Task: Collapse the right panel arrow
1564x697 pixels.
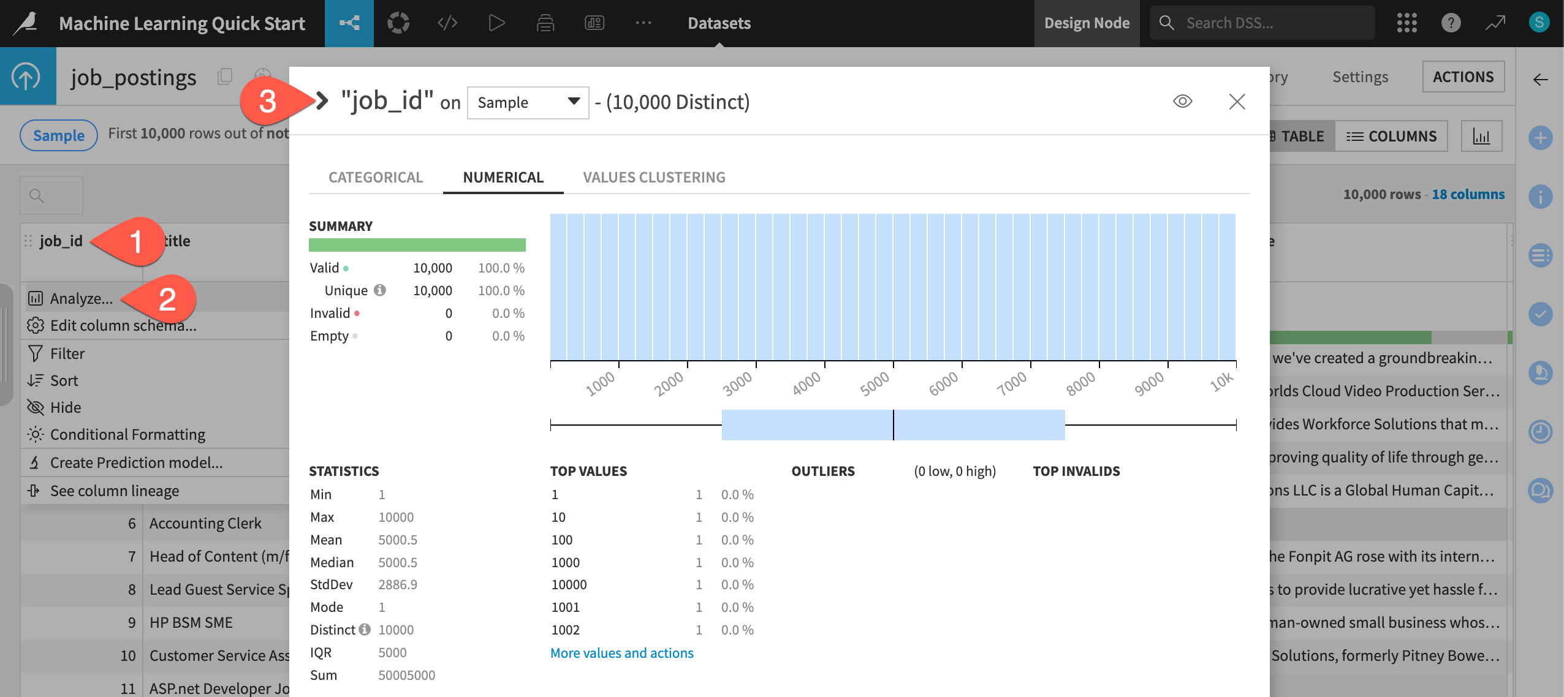Action: [1540, 80]
